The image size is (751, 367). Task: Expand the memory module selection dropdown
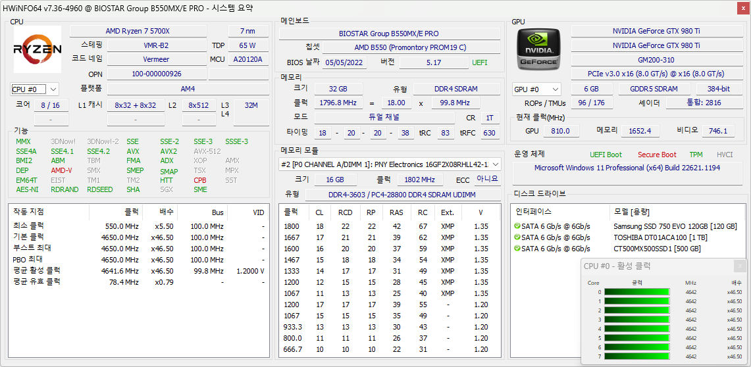click(390, 164)
